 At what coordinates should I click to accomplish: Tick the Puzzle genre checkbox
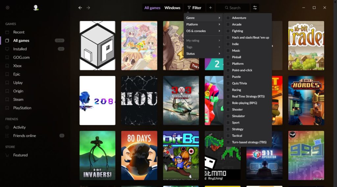point(228,77)
